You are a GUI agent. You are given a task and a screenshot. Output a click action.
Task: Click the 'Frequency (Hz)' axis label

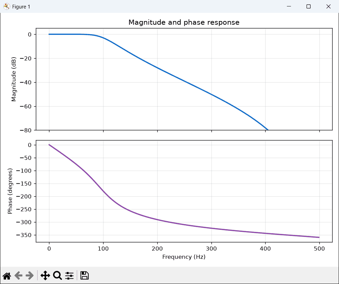pos(184,257)
